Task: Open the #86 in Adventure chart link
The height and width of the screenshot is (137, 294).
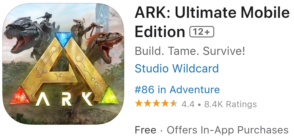Action: point(177,90)
